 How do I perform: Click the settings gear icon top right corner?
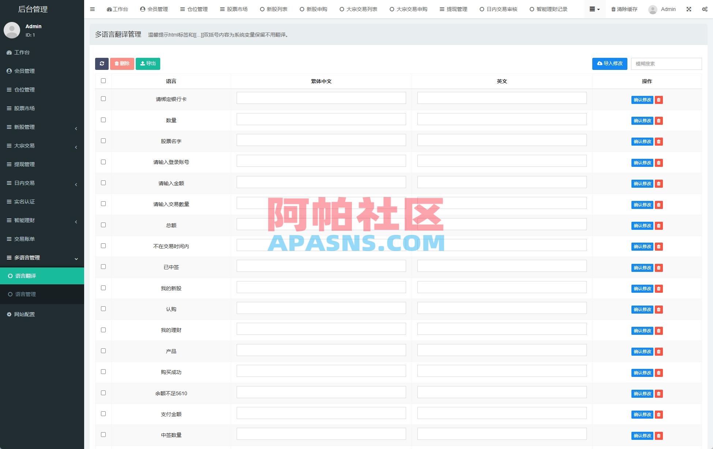tap(705, 9)
